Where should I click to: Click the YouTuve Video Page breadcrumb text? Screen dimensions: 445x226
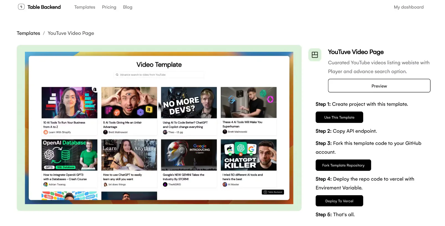coord(71,33)
